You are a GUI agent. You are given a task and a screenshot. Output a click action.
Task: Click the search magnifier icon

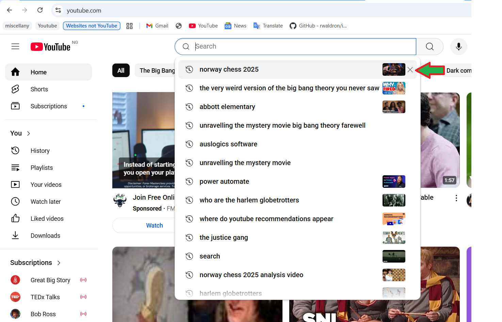tap(429, 46)
